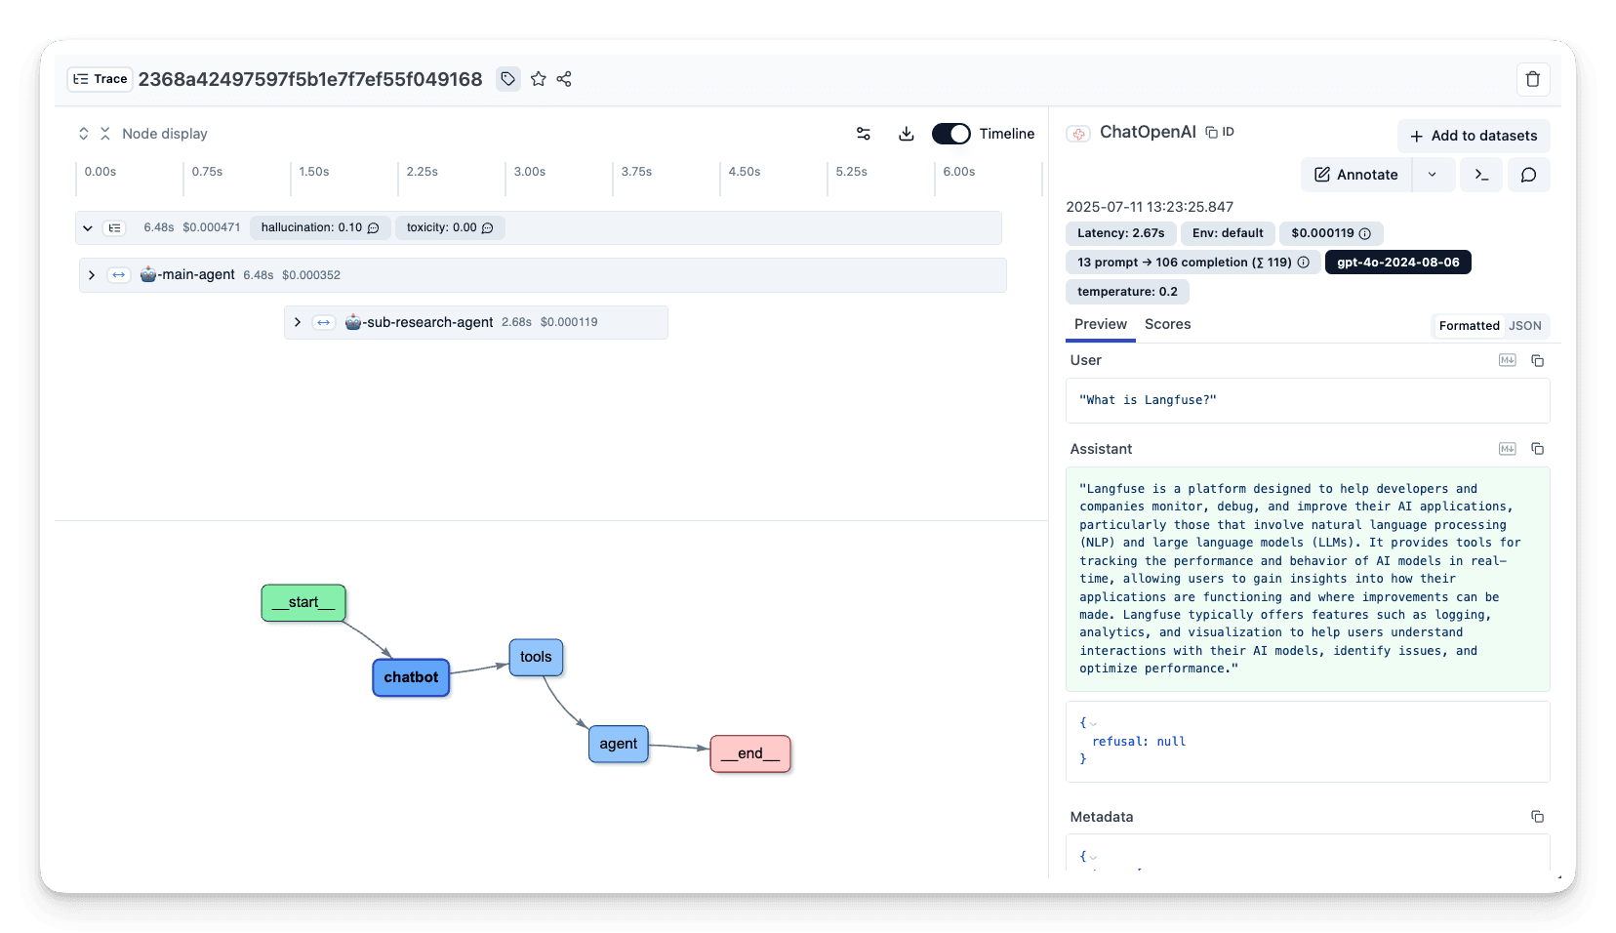Star the current trace
Screen dimensions: 1616x933
click(538, 79)
